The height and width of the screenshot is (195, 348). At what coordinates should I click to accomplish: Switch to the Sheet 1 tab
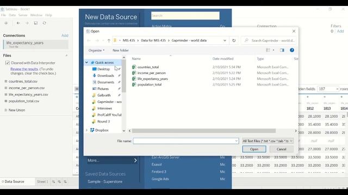42,181
